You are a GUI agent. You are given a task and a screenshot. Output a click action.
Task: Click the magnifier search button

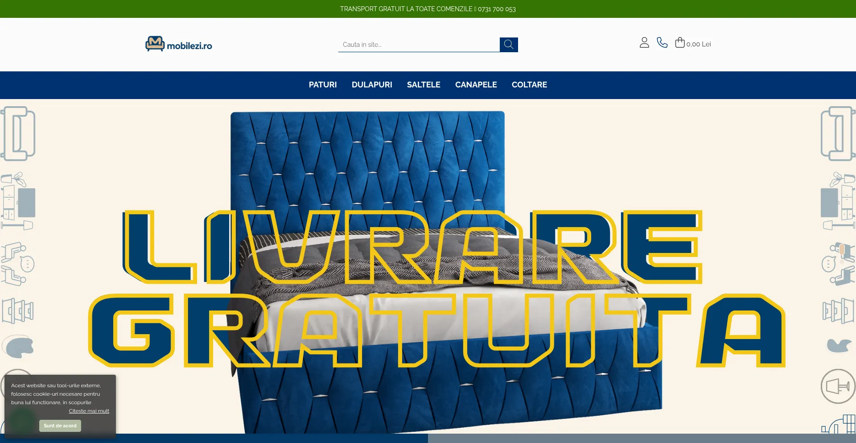(x=508, y=45)
